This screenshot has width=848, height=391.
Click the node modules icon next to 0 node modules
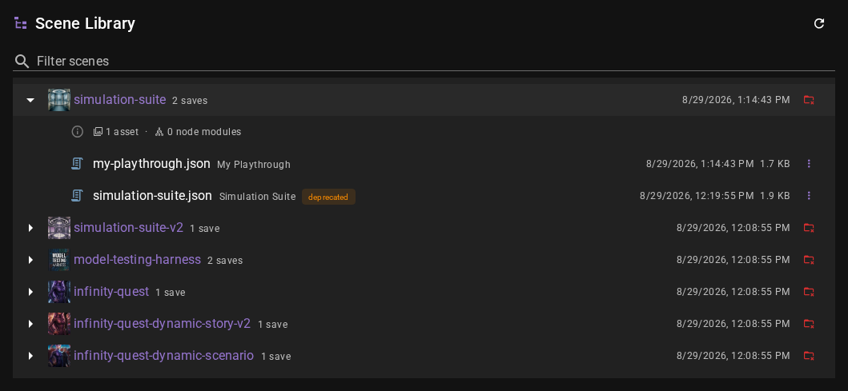tap(159, 132)
